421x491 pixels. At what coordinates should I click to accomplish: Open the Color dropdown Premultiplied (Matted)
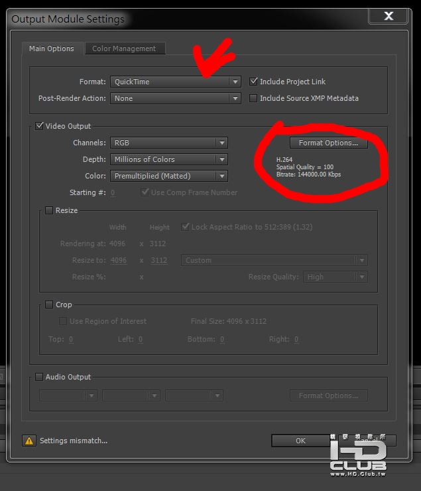169,176
